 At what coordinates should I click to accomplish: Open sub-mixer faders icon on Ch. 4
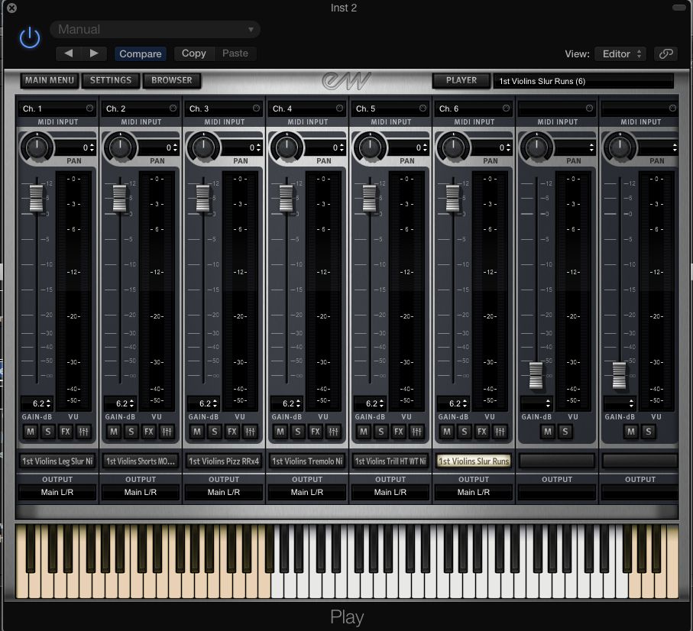(333, 432)
